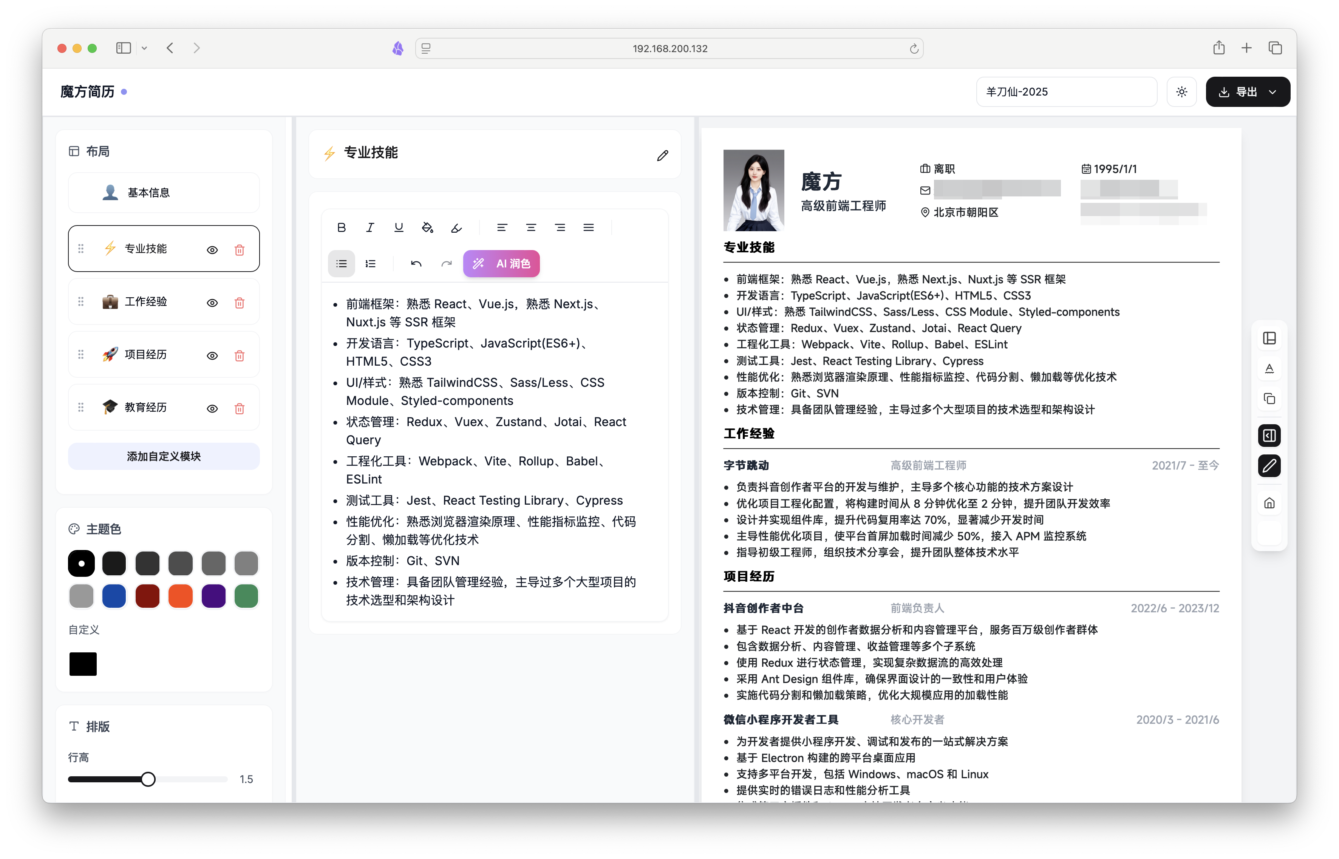
Task: Justify text alignment
Action: click(x=589, y=227)
